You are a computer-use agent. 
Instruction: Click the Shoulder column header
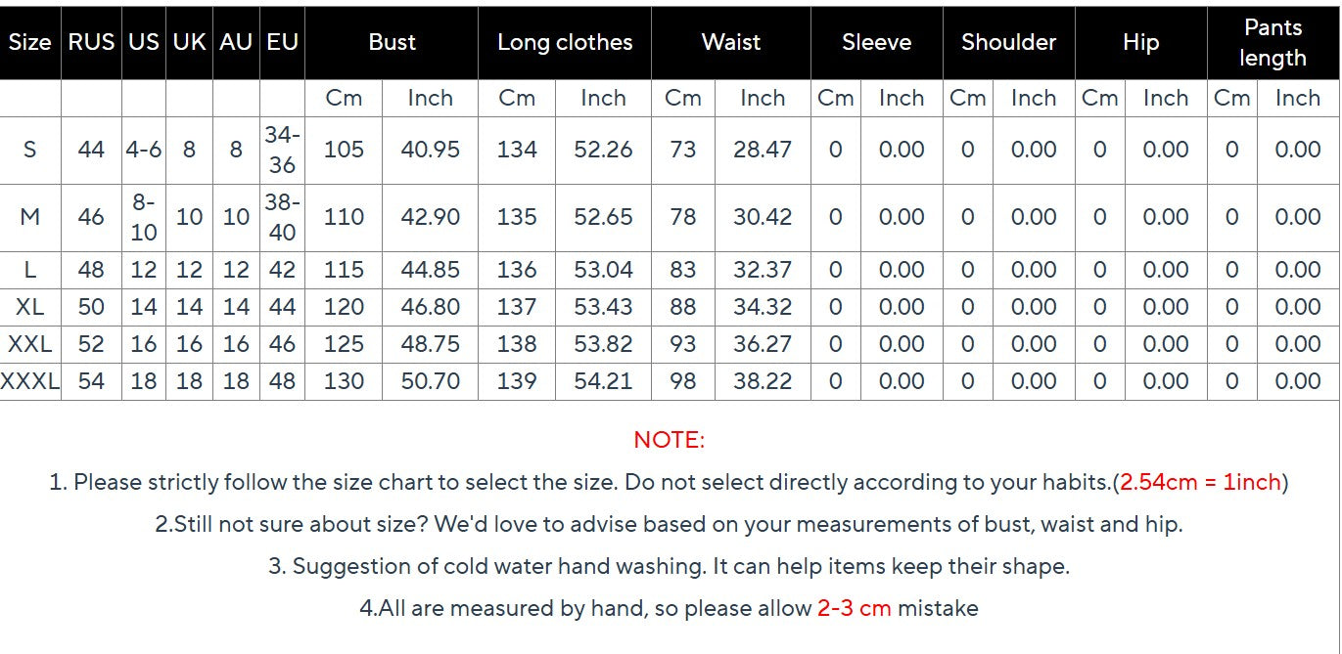pos(1008,43)
